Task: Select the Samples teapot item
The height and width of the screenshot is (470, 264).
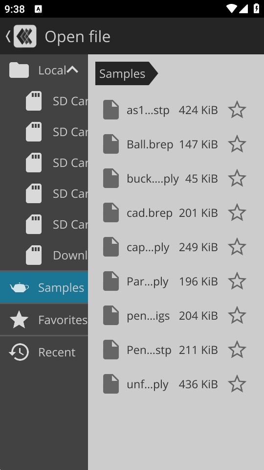Action: [44, 287]
